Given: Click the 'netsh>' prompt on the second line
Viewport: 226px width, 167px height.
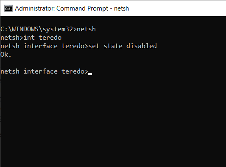Looking at the screenshot, I should 12,38.
